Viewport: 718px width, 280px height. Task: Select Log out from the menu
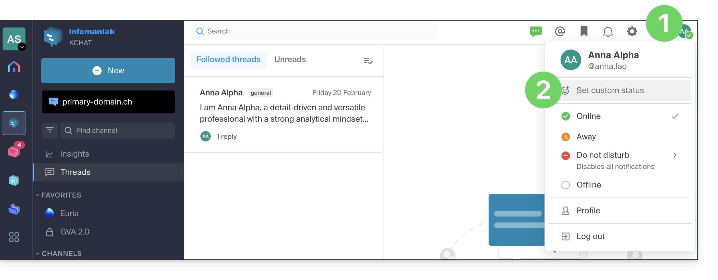point(620,236)
